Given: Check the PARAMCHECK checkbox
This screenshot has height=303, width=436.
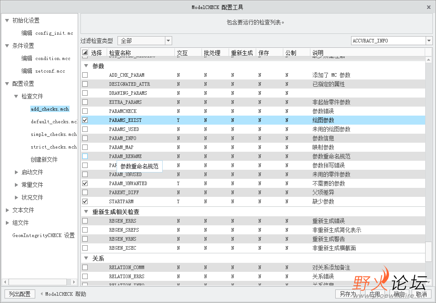Looking at the screenshot, I should point(85,111).
